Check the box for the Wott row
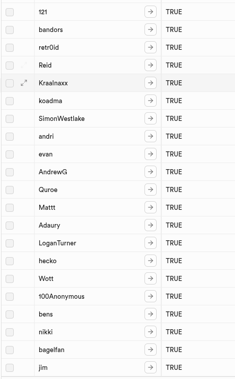Viewport: 235px width, 379px height. 10,279
